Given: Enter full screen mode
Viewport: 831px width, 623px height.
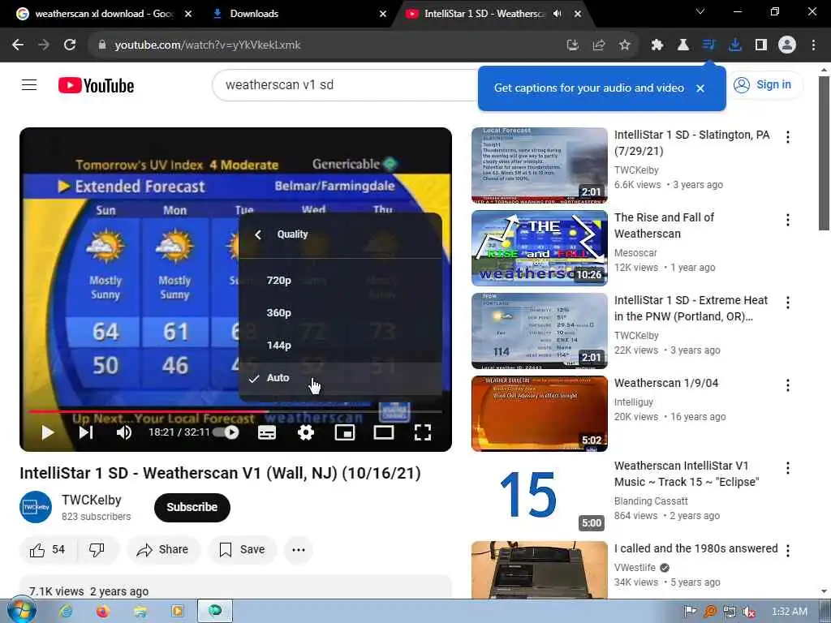Looking at the screenshot, I should pos(422,432).
